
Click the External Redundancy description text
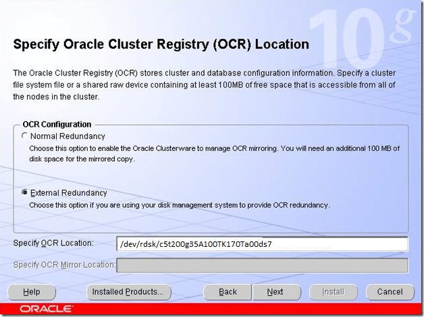point(180,205)
